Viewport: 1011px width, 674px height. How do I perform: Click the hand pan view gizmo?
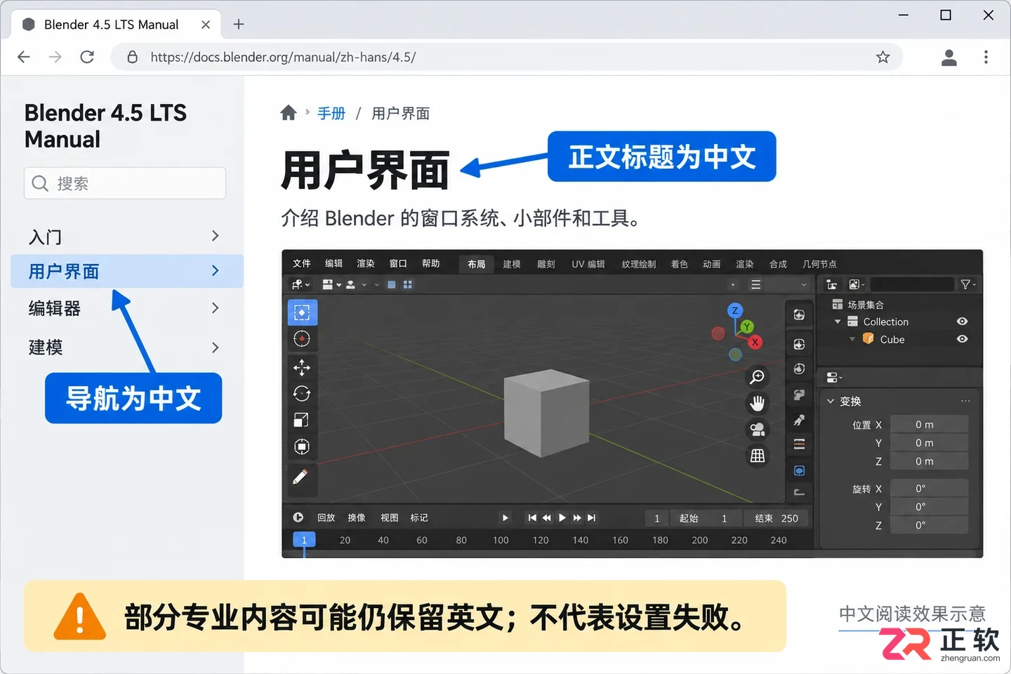pos(758,403)
